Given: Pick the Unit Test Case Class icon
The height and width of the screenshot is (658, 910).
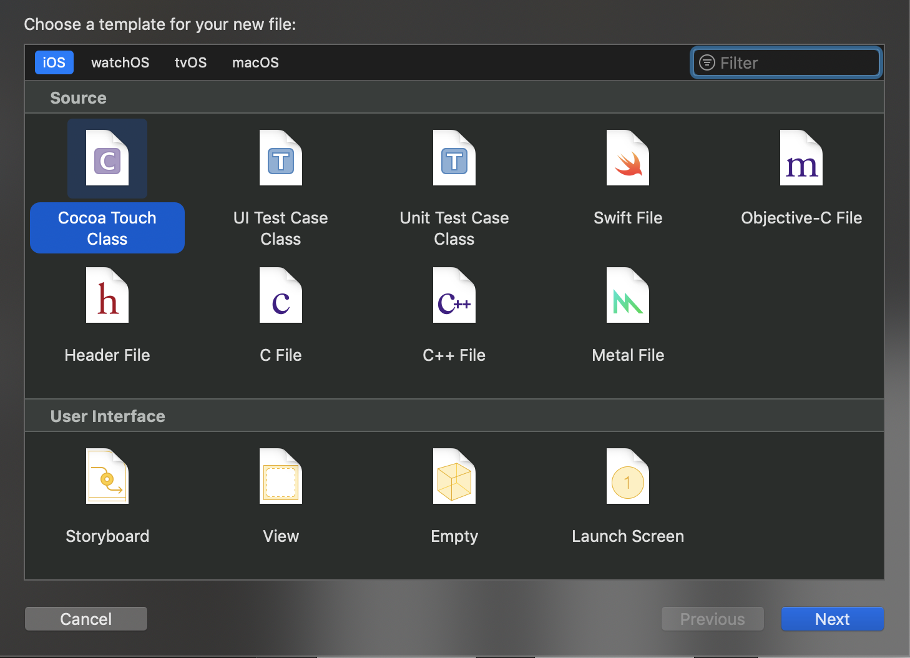Looking at the screenshot, I should click(454, 158).
